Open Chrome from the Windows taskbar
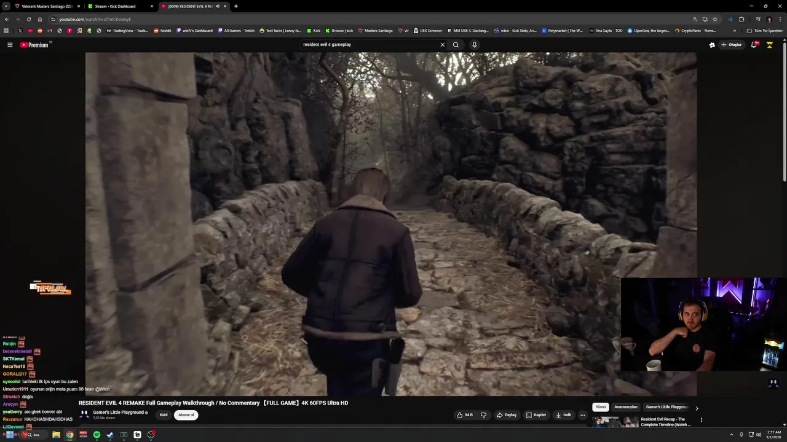 point(69,435)
